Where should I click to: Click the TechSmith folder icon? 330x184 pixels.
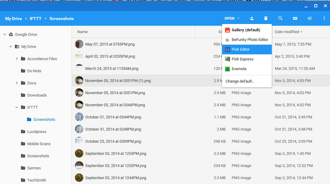coord(23,180)
